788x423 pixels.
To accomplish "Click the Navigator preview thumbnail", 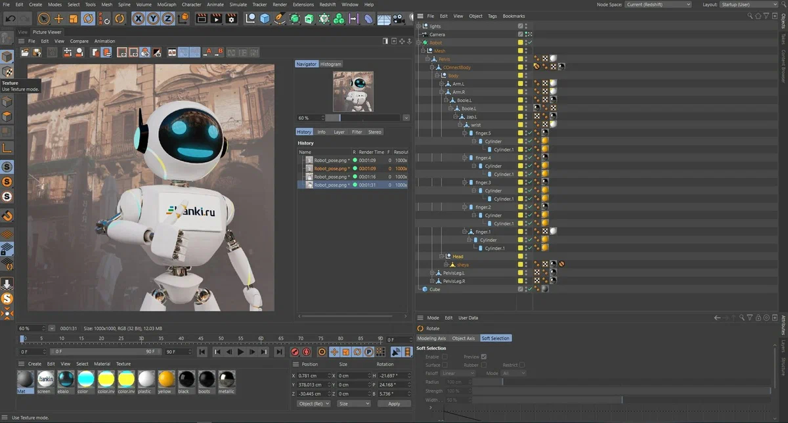I will pyautogui.click(x=353, y=91).
